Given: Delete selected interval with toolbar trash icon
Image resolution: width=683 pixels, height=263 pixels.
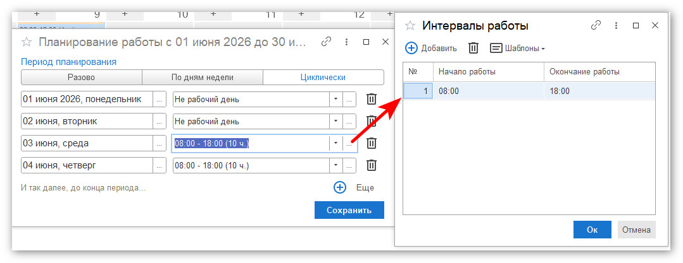Looking at the screenshot, I should point(473,48).
